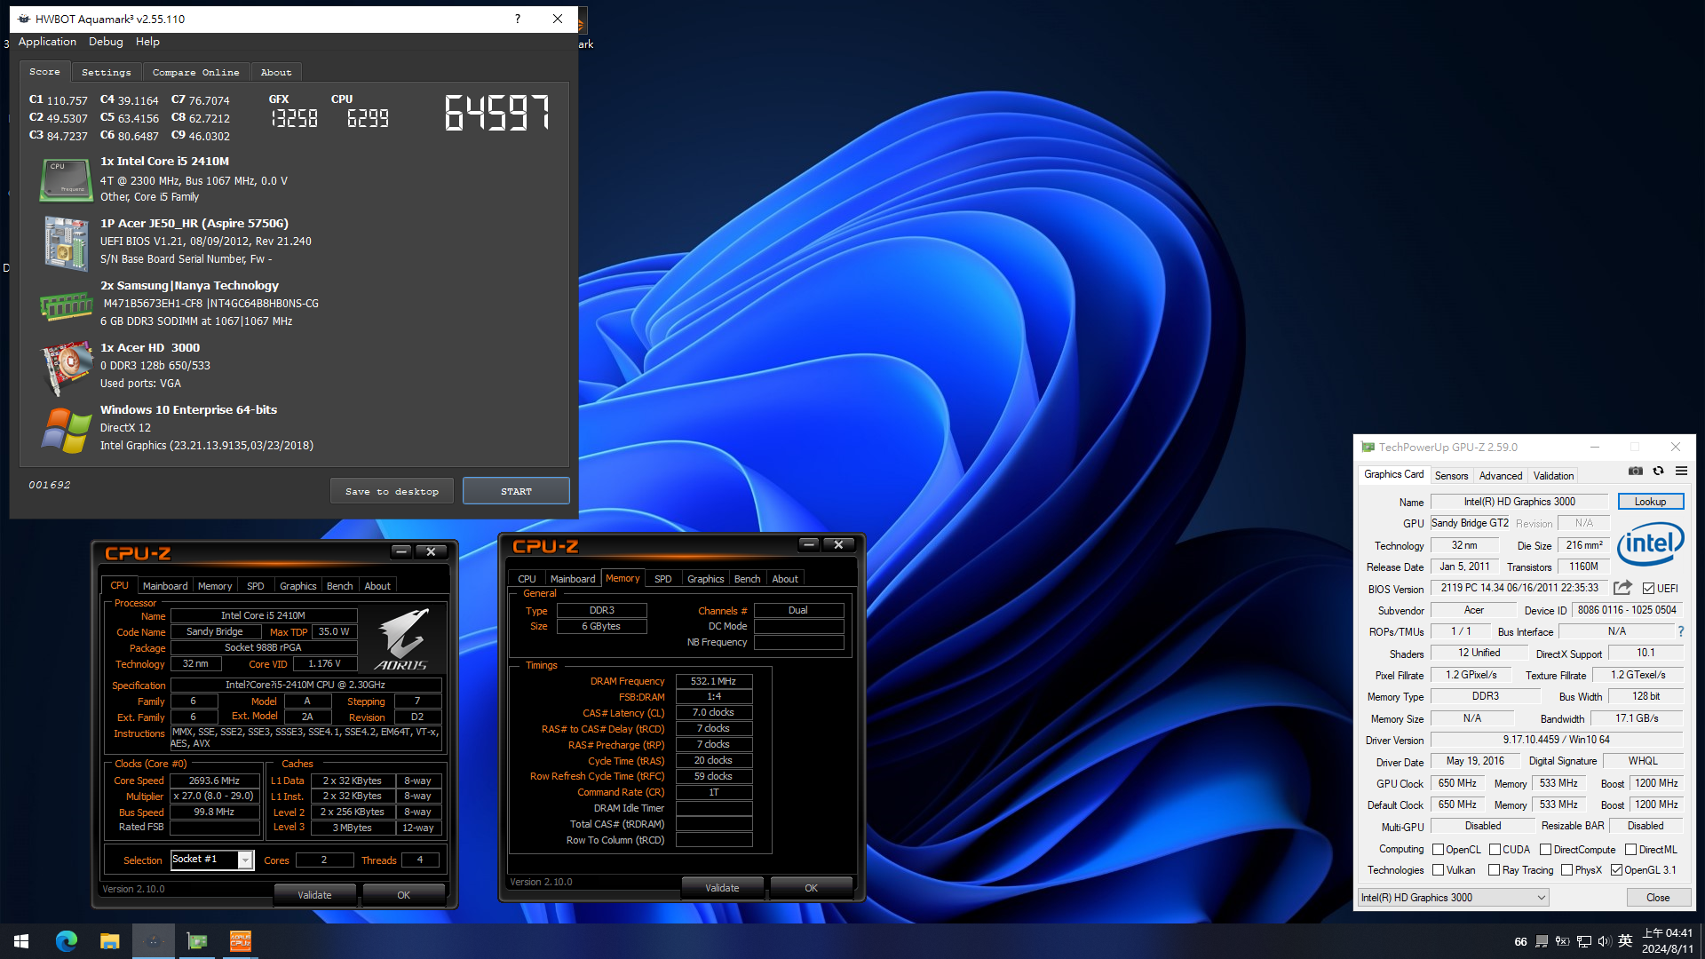Click the Driver Version field 9.17.10.4459 / Win10 64
This screenshot has height=959, width=1705.
[1556, 740]
